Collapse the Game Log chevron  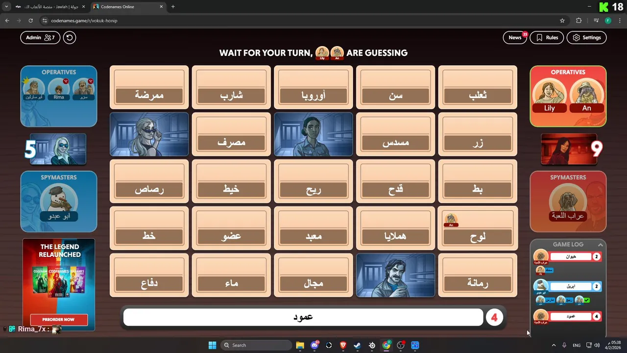click(600, 244)
